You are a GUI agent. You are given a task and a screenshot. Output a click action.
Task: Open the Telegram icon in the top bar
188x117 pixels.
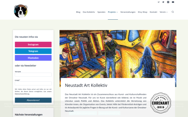[x=159, y=2]
